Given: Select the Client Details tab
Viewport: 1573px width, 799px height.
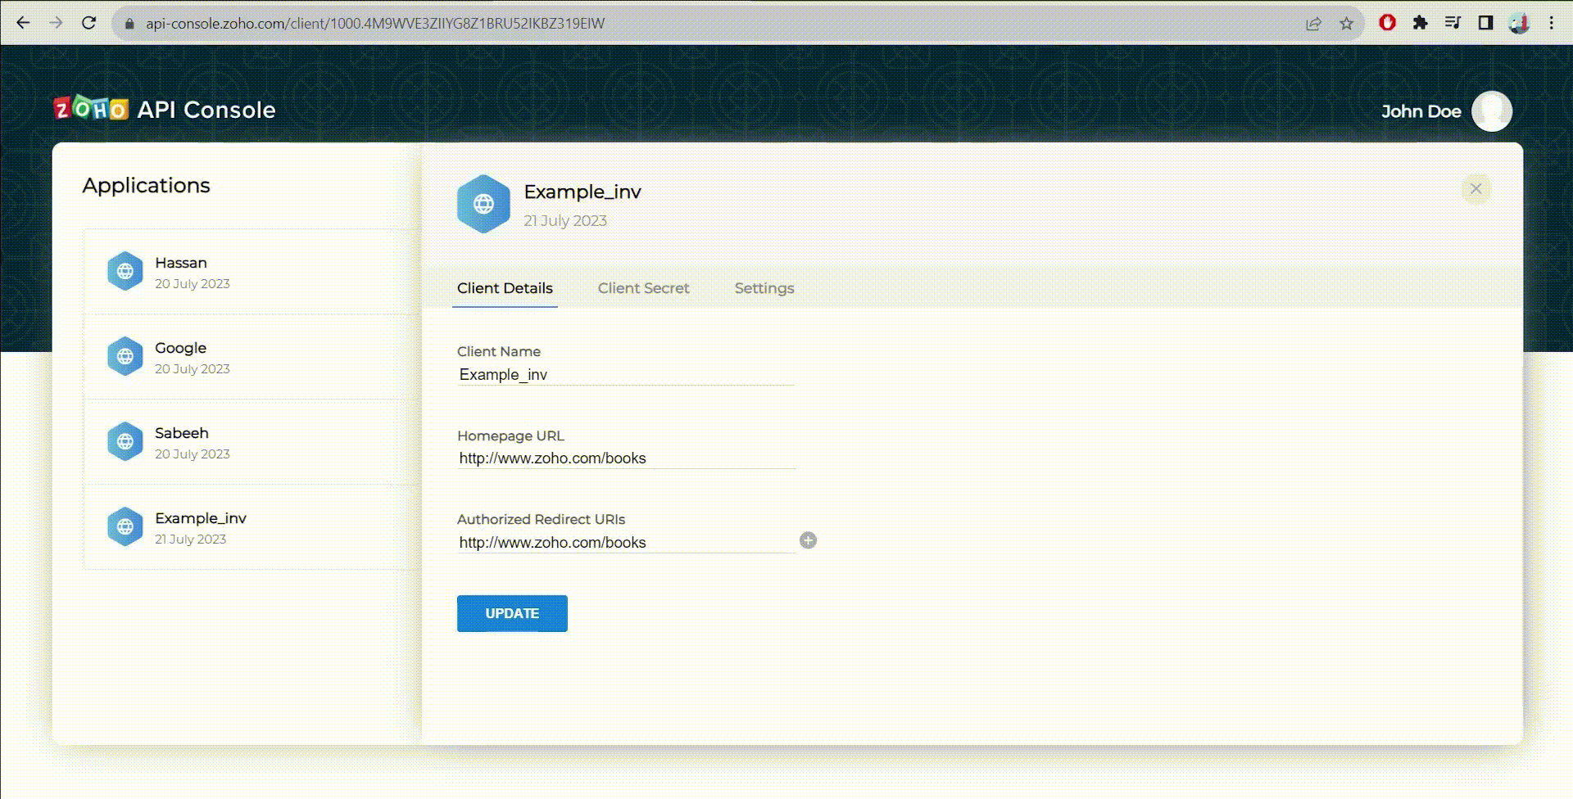Looking at the screenshot, I should click(505, 288).
